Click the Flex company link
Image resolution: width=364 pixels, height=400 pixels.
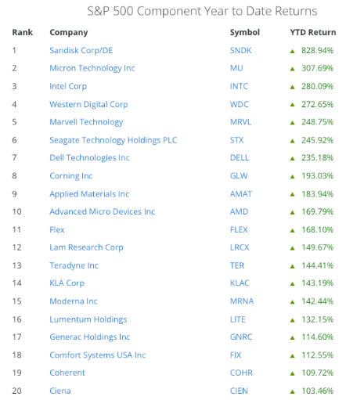coord(57,229)
